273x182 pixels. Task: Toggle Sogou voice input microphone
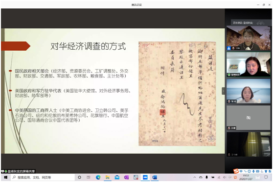click(253, 171)
